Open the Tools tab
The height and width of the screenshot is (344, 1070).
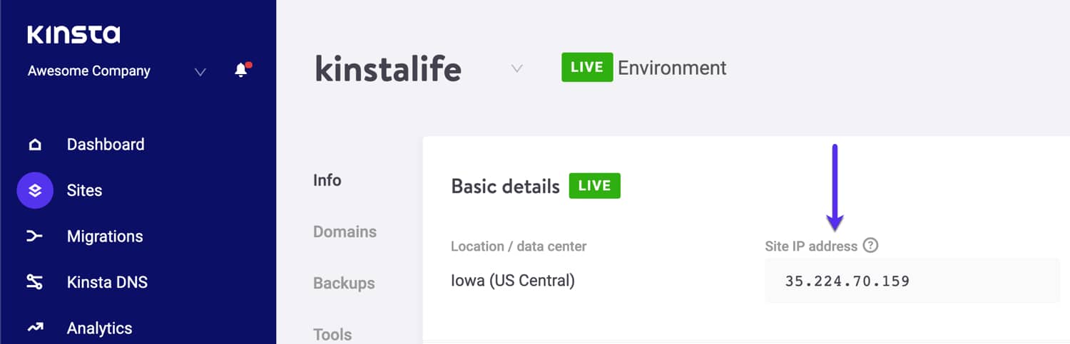332,334
